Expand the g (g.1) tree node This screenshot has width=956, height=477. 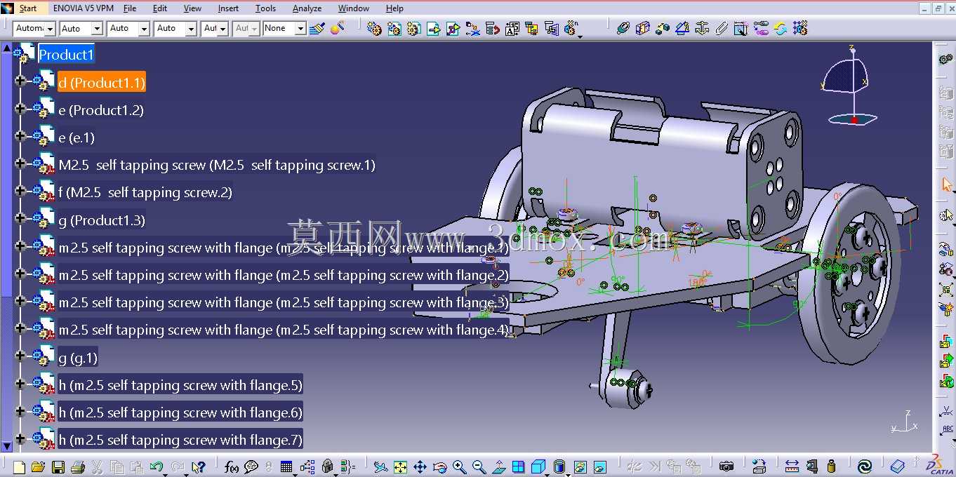tap(20, 356)
